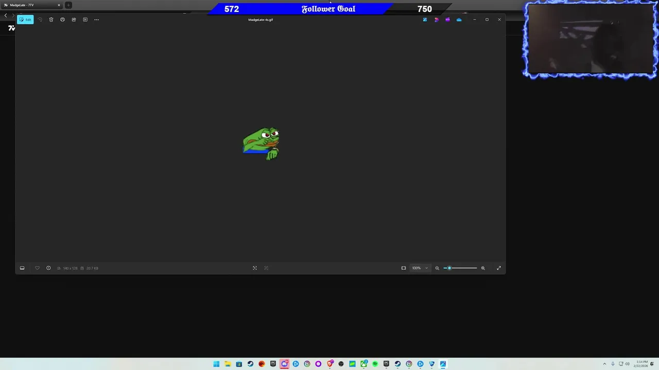The width and height of the screenshot is (659, 370).
Task: Open the Edit image button in Photos
Action: (x=25, y=20)
